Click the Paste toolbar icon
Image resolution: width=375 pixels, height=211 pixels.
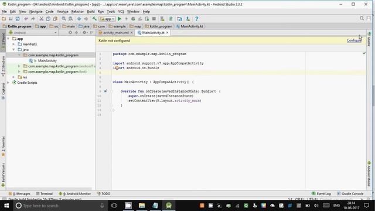click(55, 19)
